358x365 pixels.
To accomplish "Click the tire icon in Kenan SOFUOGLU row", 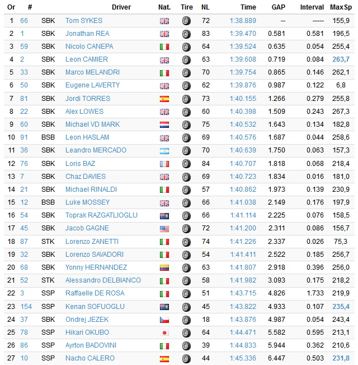I will tap(186, 307).
